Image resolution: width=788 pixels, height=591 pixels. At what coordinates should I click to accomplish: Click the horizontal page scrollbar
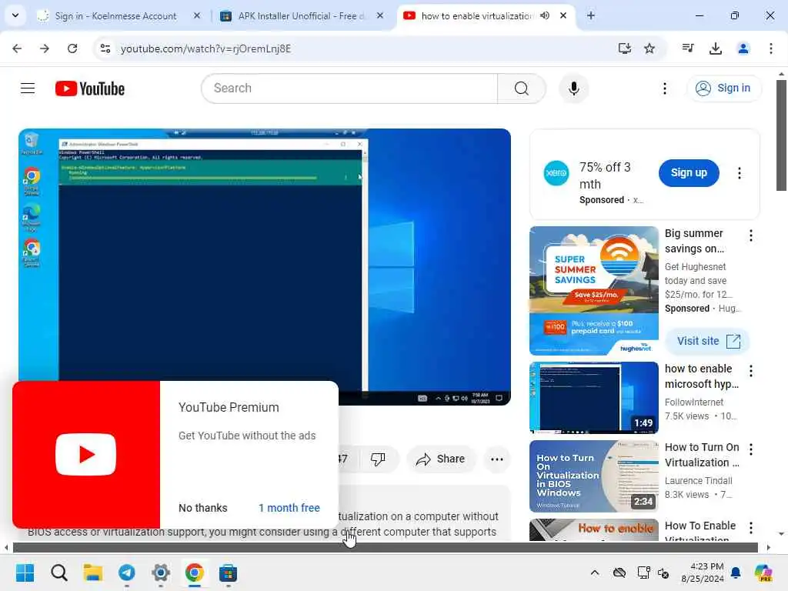pyautogui.click(x=385, y=547)
